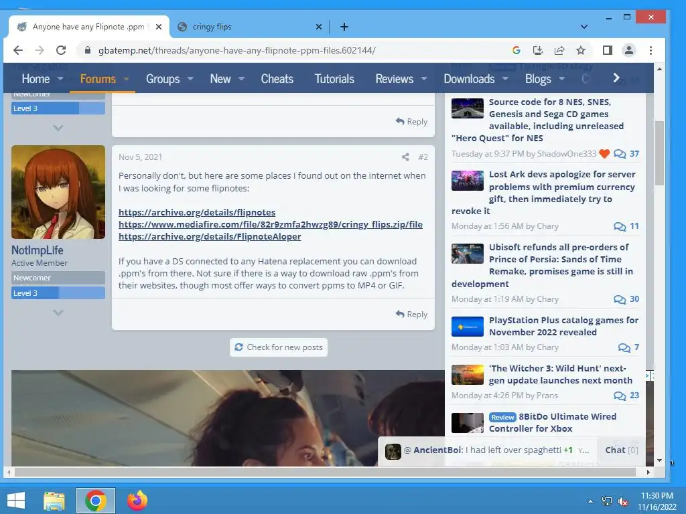
Task: Open File Explorer from the taskbar
Action: tap(54, 501)
